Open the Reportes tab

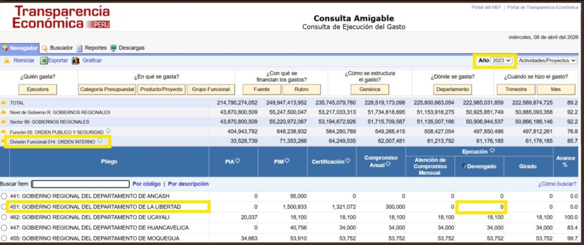click(x=95, y=48)
